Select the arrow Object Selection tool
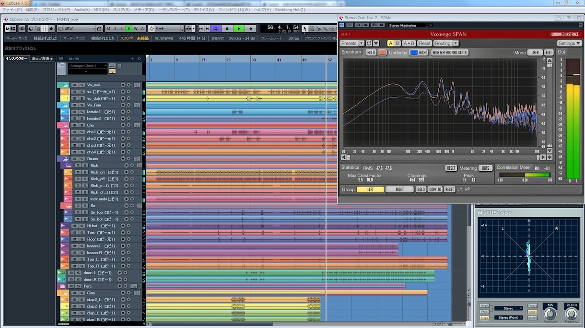 pos(304,29)
